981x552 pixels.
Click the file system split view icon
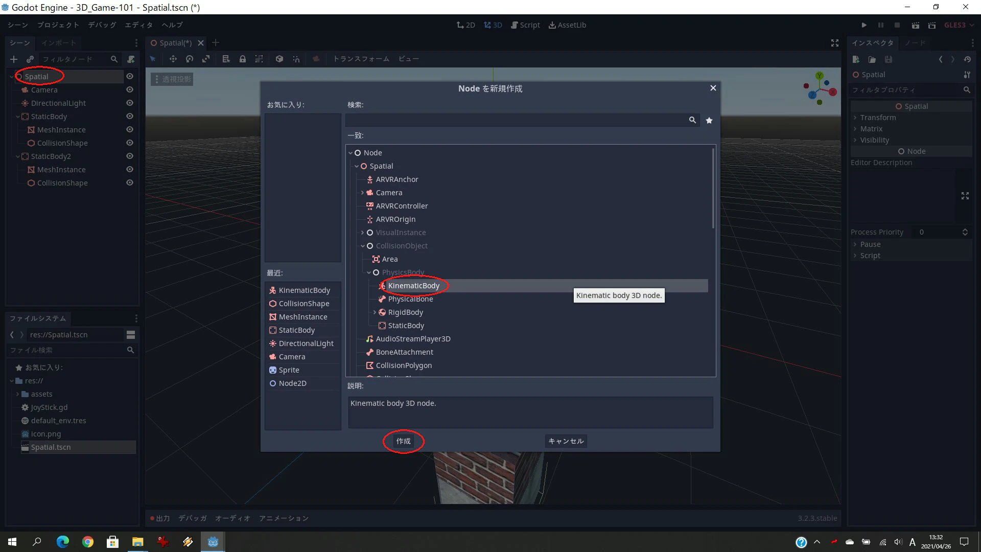[131, 335]
